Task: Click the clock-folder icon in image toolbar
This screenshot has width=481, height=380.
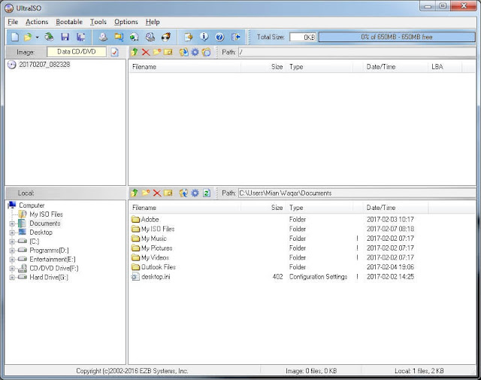Action: point(207,52)
